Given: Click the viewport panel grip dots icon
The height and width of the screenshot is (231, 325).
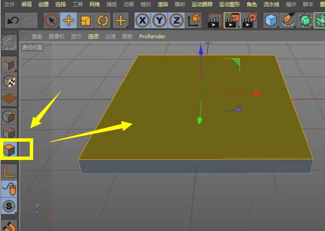Looking at the screenshot, I should [x=25, y=36].
